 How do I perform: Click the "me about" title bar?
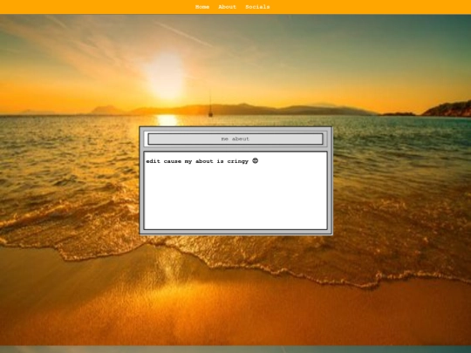235,139
